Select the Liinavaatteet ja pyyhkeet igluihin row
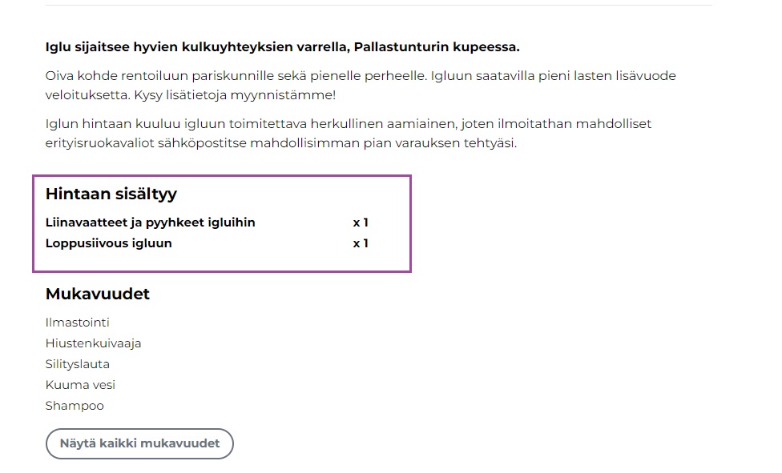This screenshot has height=473, width=782. 151,222
